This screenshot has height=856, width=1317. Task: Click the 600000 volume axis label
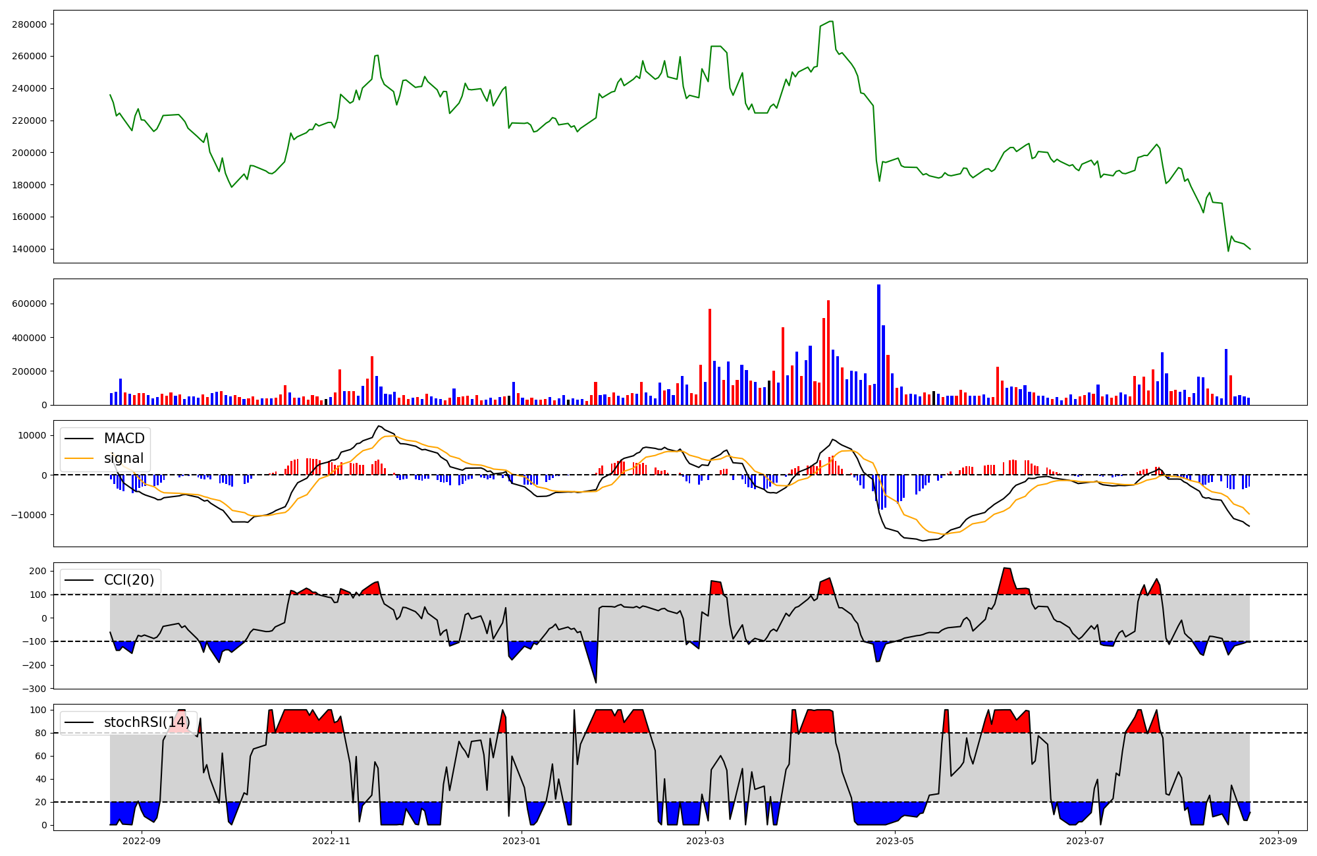coord(29,304)
